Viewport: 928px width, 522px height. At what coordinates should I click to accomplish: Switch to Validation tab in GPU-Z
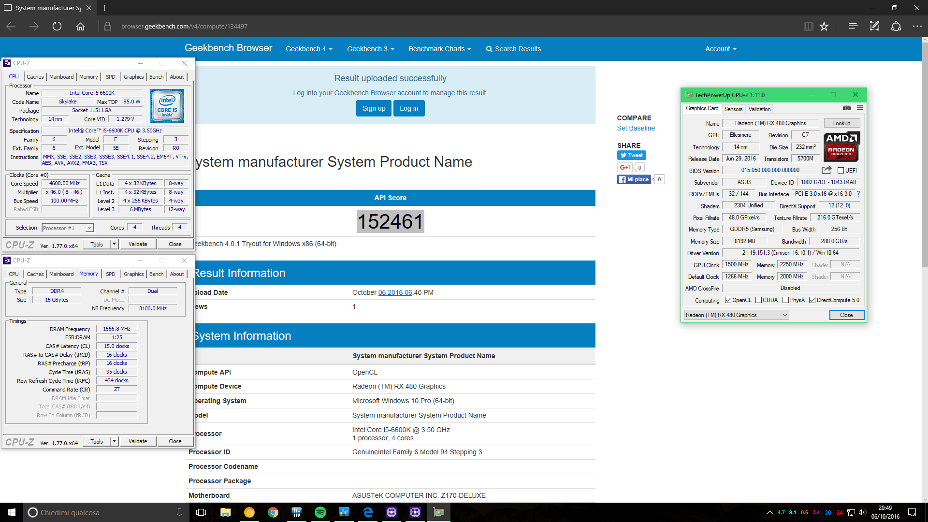tap(759, 109)
